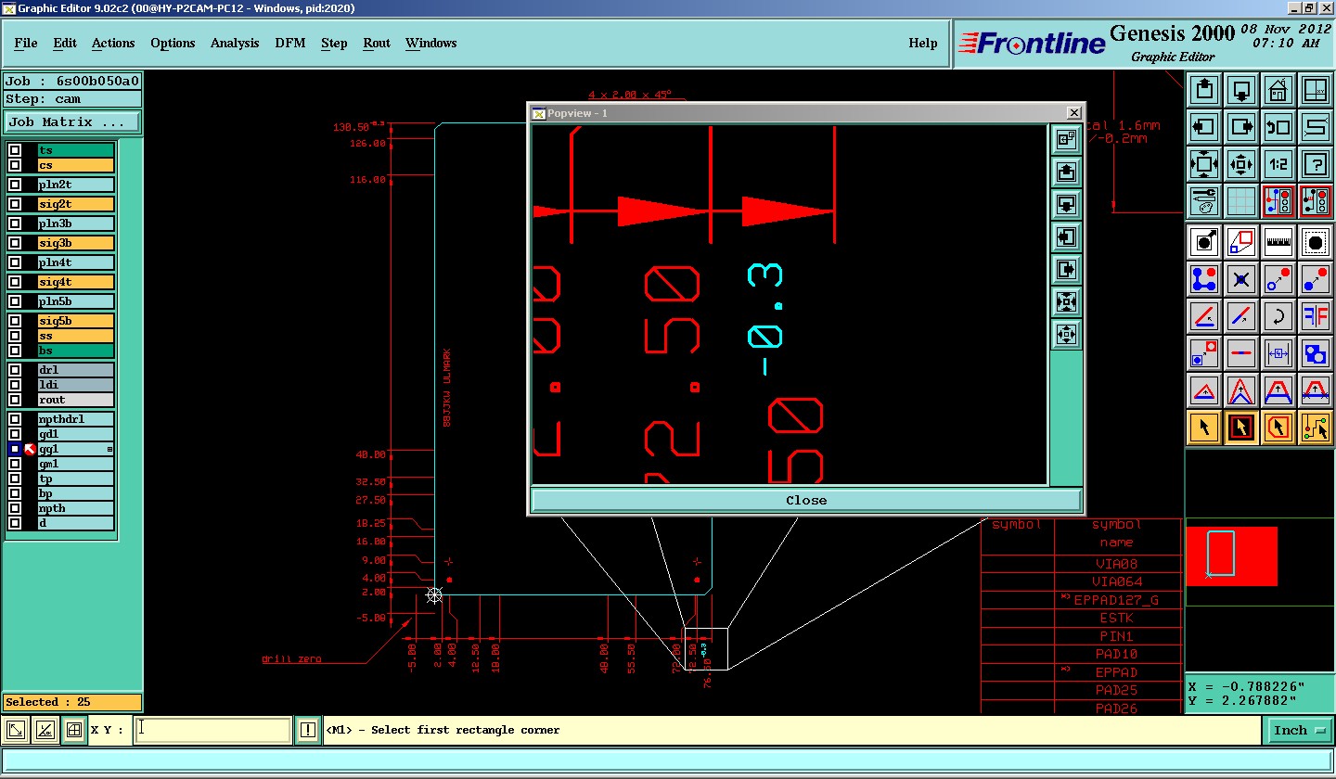Click the exclamation mark icon beside XY field
The image size is (1336, 779).
(x=308, y=731)
